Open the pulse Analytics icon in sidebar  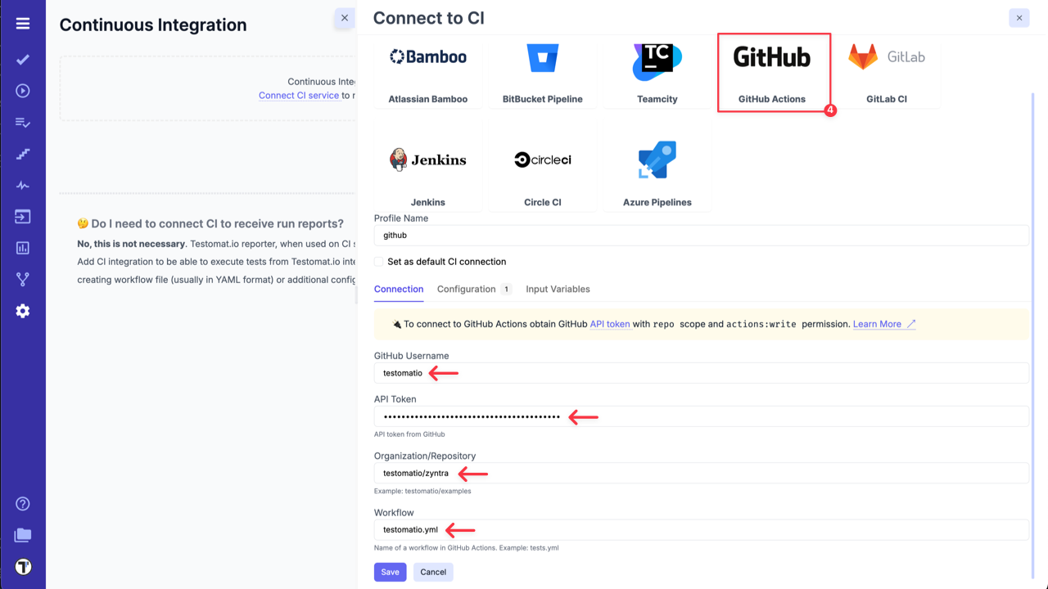[22, 185]
